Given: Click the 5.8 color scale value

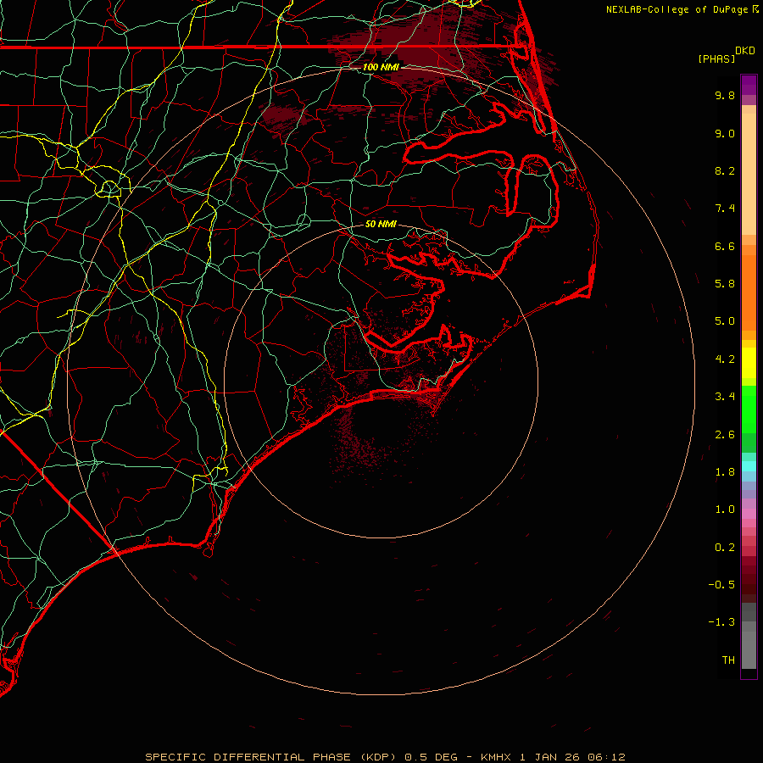Looking at the screenshot, I should pyautogui.click(x=725, y=284).
